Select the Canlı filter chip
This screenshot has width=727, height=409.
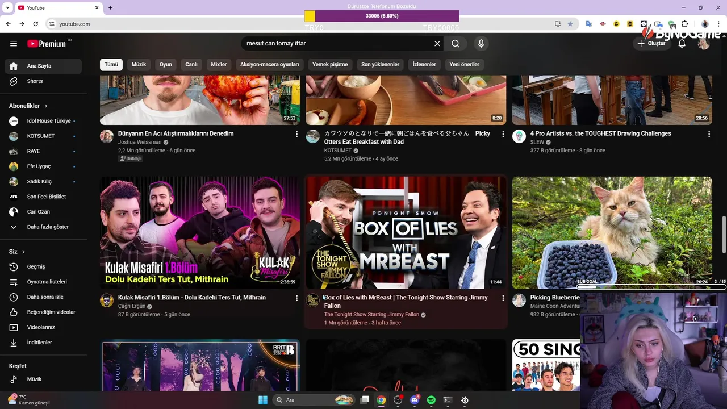(191, 65)
